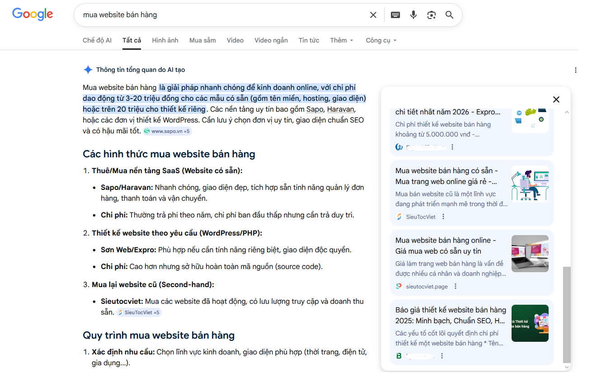Click the sparkle icon beside AI overview heading
Screen dimensions: 592x387
[88, 69]
